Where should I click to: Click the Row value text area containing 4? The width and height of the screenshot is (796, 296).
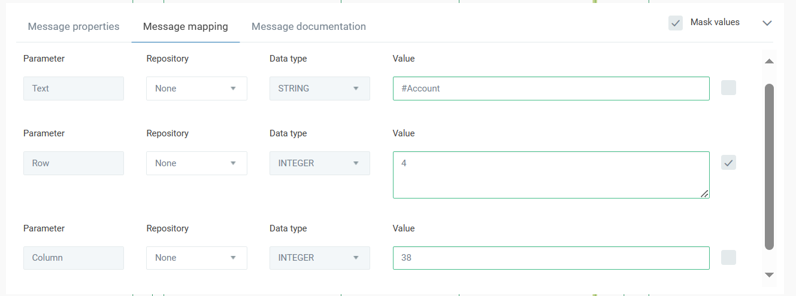(550, 174)
